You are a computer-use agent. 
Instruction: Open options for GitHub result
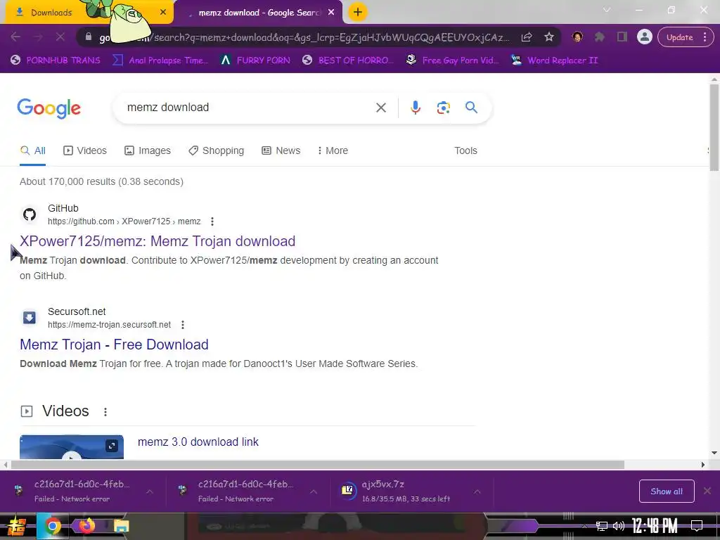click(212, 221)
